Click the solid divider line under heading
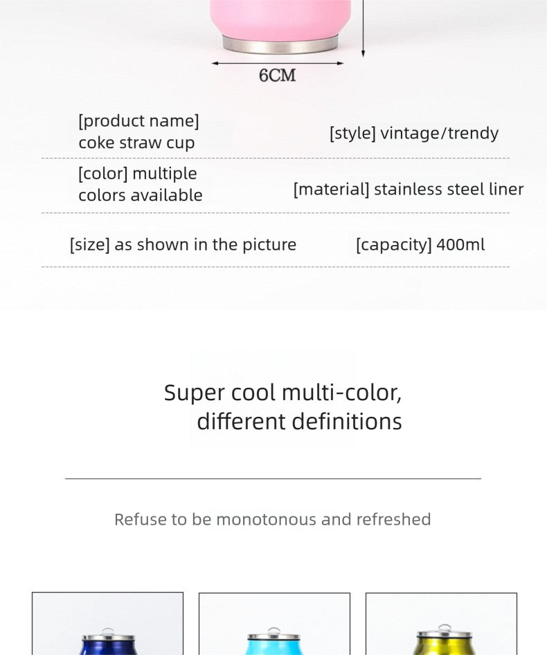Image resolution: width=547 pixels, height=655 pixels. tap(273, 478)
